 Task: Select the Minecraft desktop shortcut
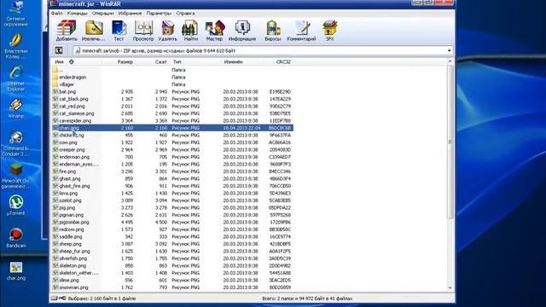coord(15,176)
